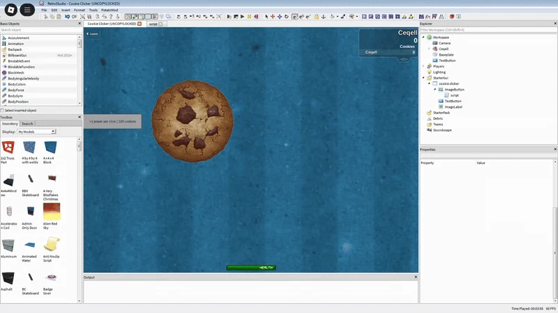Expand the Ceqell node in Explorer
Image resolution: width=558 pixels, height=313 pixels.
point(429,49)
